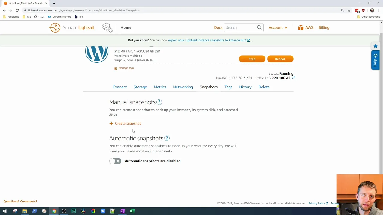Viewport: 383px width, 215px height.
Task: Open File Explorer from the taskbar
Action: point(25,211)
